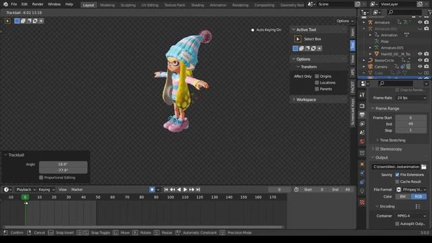The image size is (432, 243).
Task: Toggle Camera render visibility camera icon
Action: click(427, 67)
